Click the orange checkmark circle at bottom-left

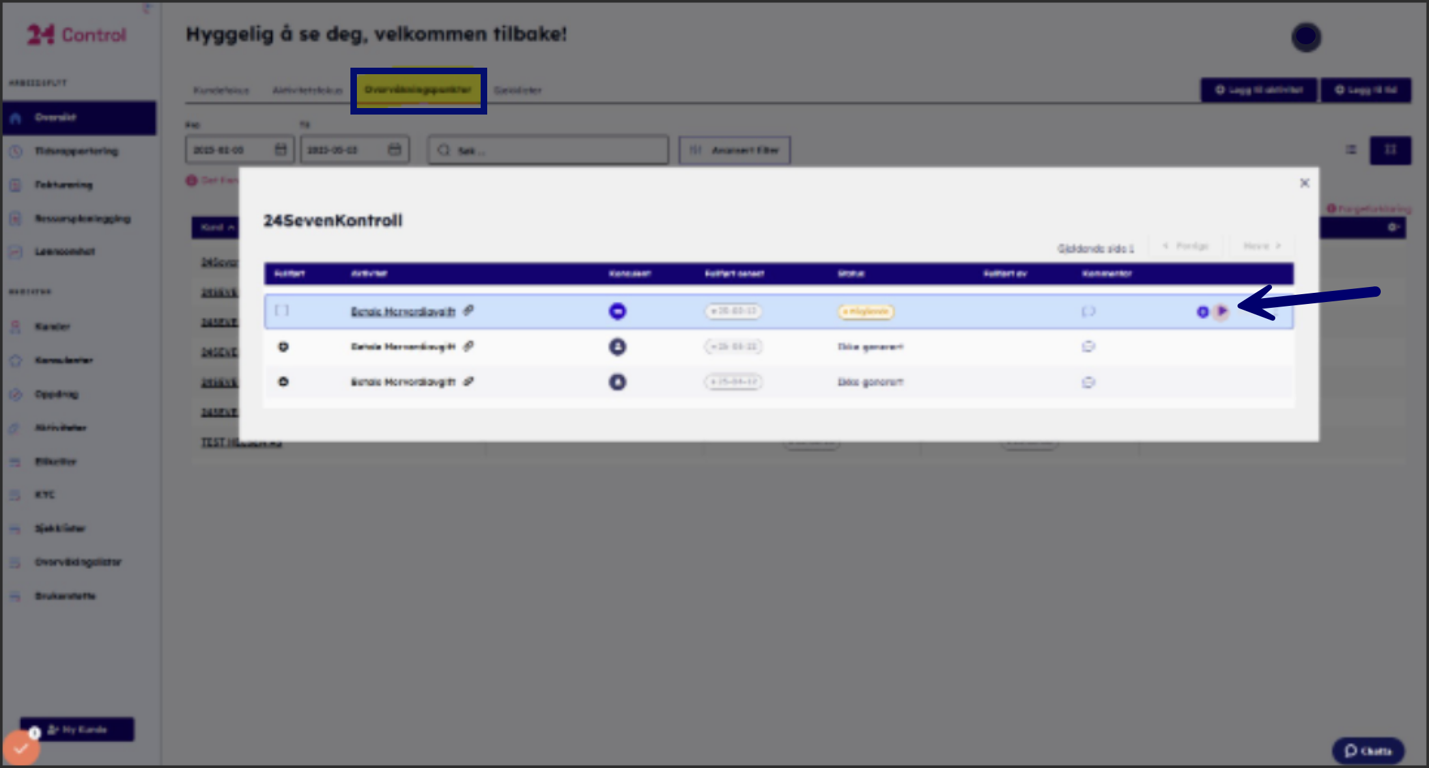(x=21, y=748)
